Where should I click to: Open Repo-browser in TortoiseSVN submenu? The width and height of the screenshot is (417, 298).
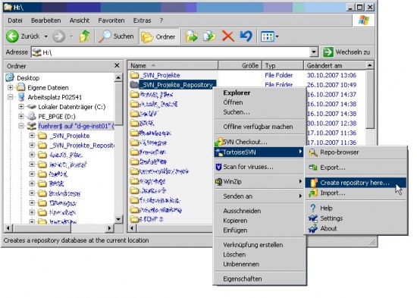(340, 152)
